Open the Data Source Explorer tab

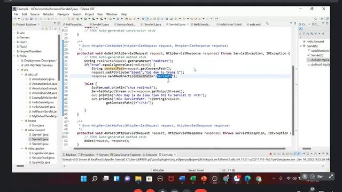point(126,155)
